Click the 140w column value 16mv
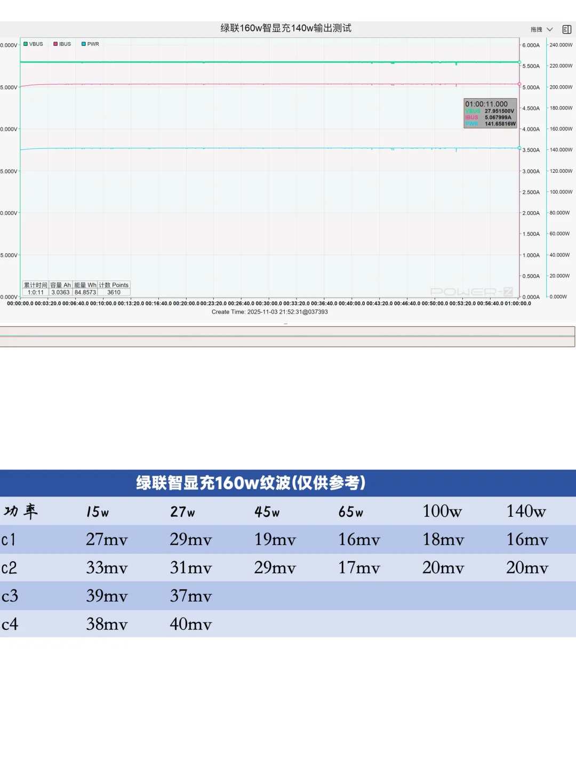The image size is (576, 768). (529, 540)
